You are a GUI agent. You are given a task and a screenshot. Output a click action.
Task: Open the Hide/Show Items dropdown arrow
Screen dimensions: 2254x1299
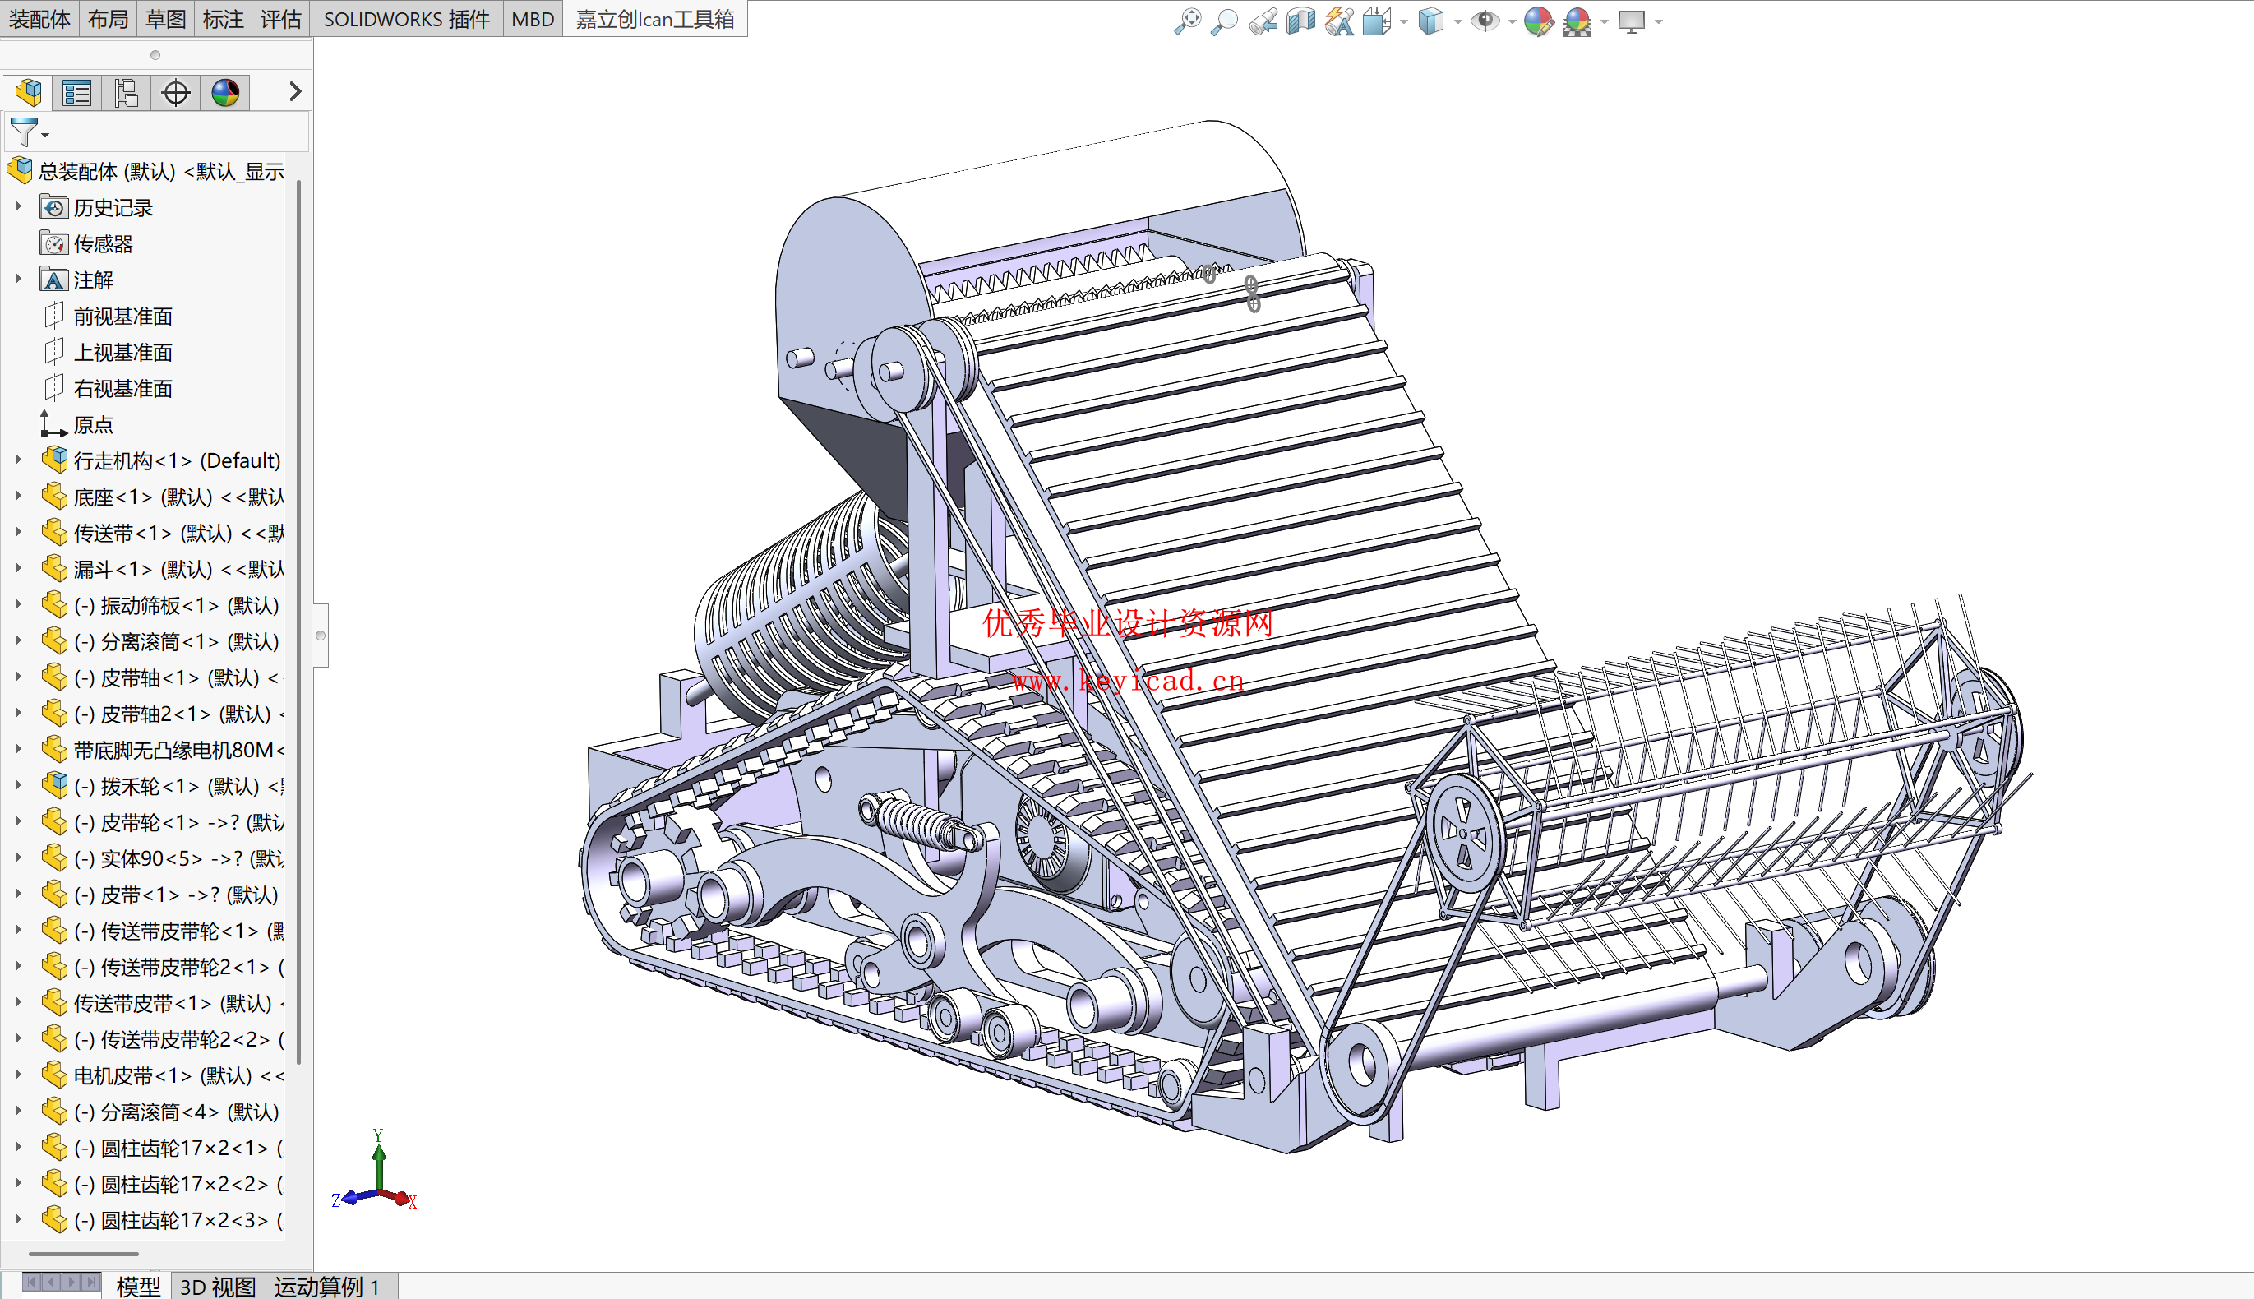click(1512, 21)
